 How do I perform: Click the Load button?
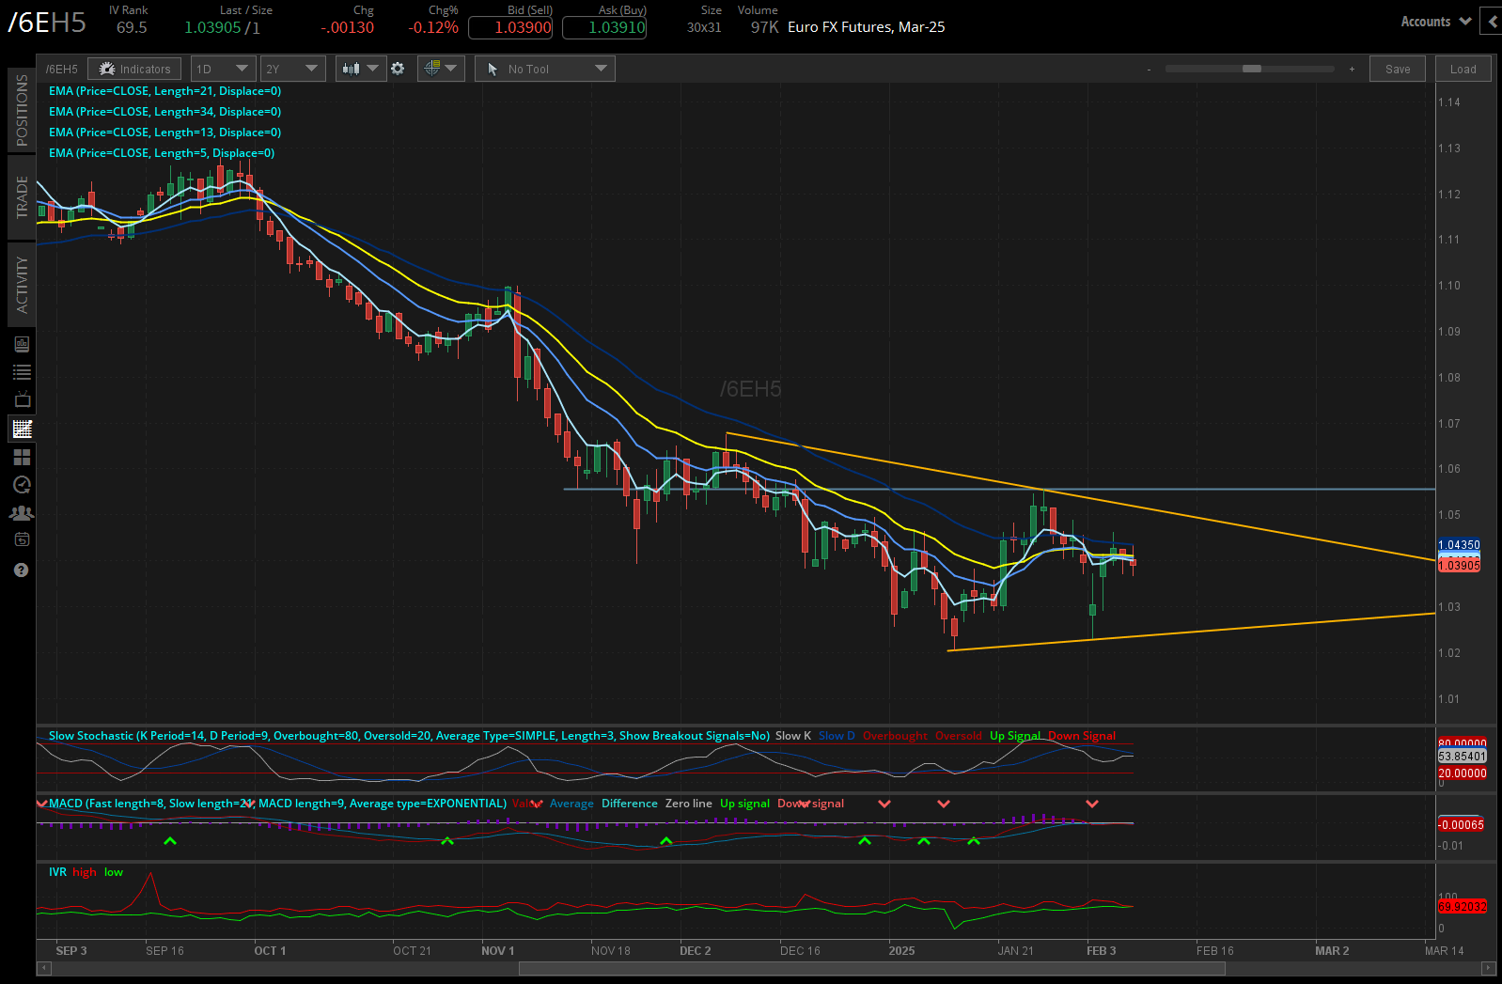(x=1463, y=69)
